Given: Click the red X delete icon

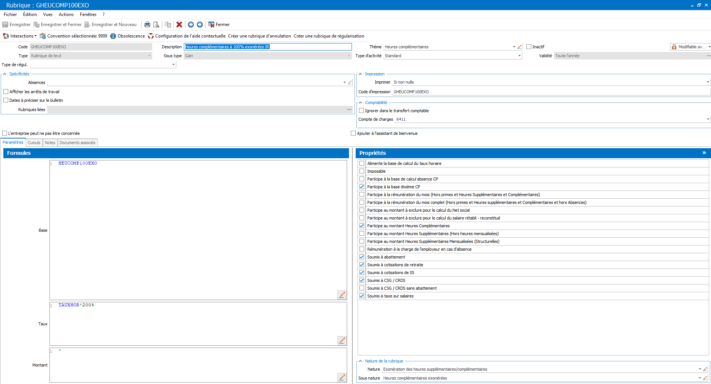Looking at the screenshot, I should 179,25.
